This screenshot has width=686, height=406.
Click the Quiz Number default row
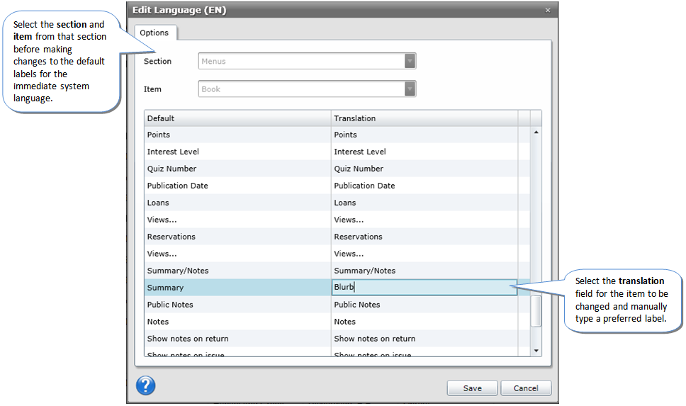click(x=237, y=169)
